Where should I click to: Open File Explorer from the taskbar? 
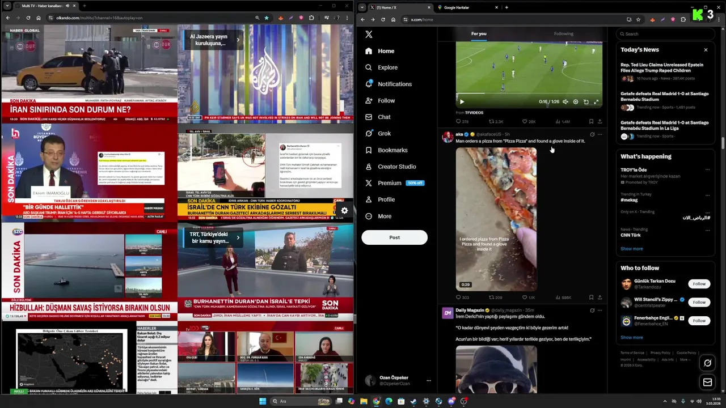point(364,401)
